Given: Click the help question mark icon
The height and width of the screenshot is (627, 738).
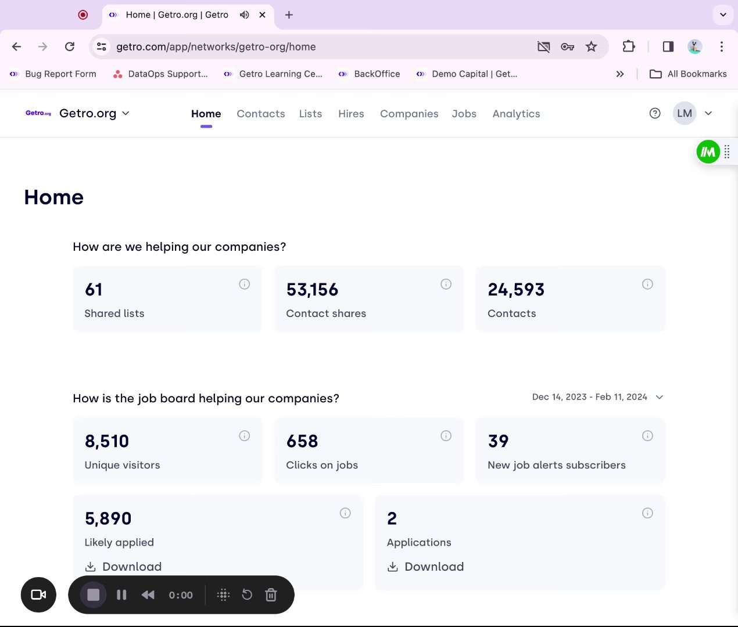Looking at the screenshot, I should 655,113.
